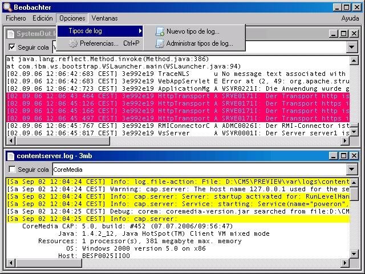Click the Resources 1 processor(s) line
Image resolution: width=365 pixels, height=274 pixels.
point(140,241)
